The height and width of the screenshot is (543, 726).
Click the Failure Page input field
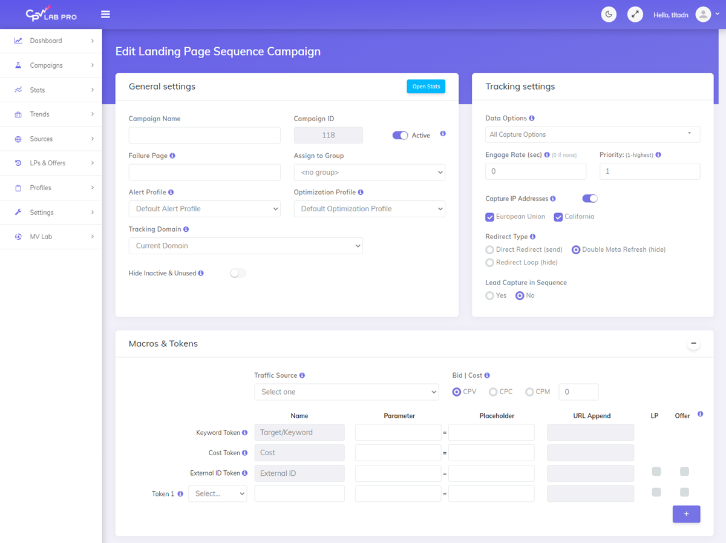click(204, 173)
